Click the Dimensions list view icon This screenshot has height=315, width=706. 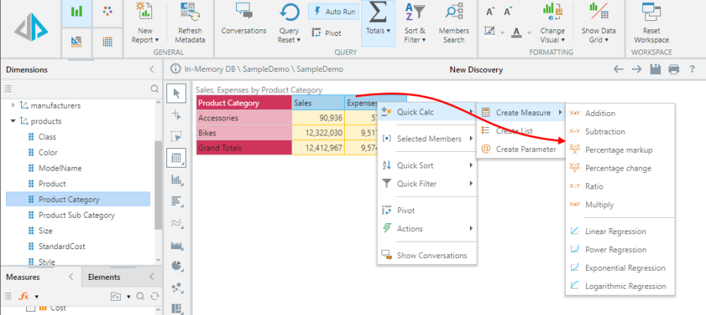(x=7, y=89)
